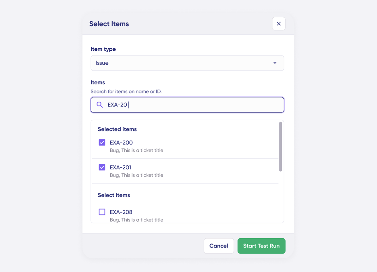Close the Select Items dialog

pos(278,24)
